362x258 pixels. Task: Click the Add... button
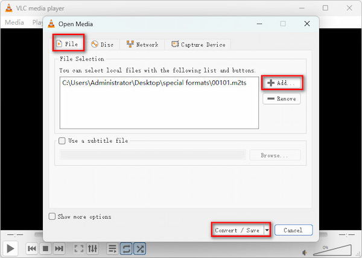pos(282,83)
